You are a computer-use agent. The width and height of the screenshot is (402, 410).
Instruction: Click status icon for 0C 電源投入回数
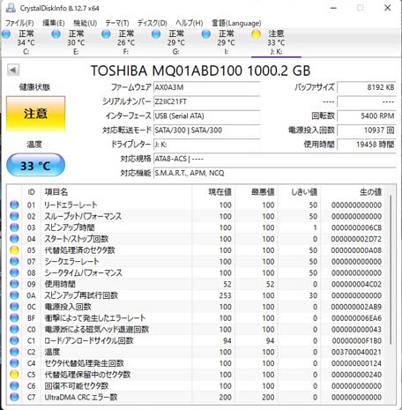14,307
